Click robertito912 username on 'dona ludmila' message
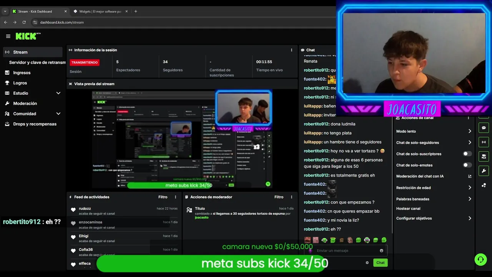Viewport: 492px width, 277px height. 316,124
